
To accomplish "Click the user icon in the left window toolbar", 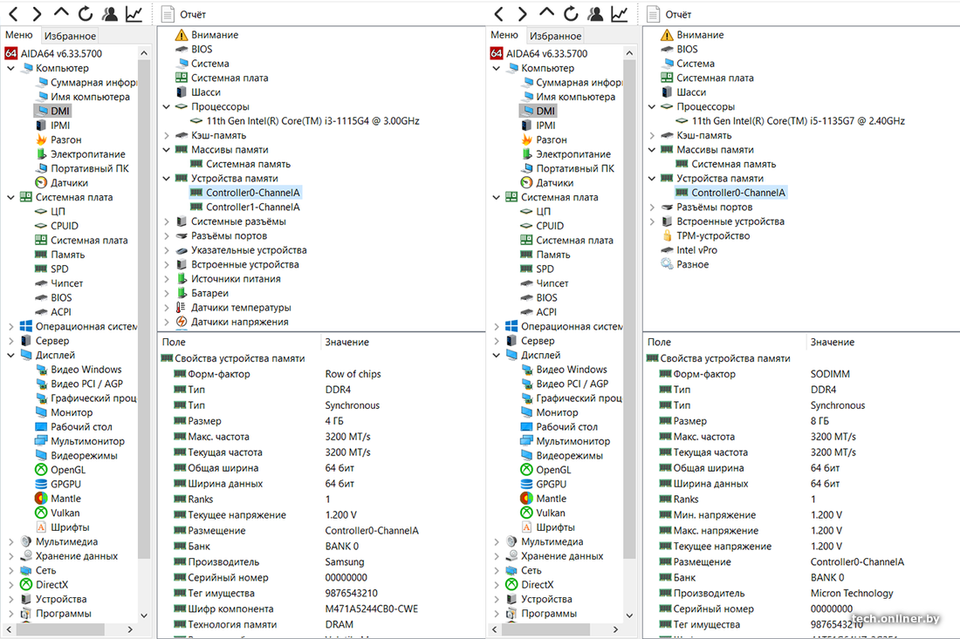I will click(x=110, y=13).
